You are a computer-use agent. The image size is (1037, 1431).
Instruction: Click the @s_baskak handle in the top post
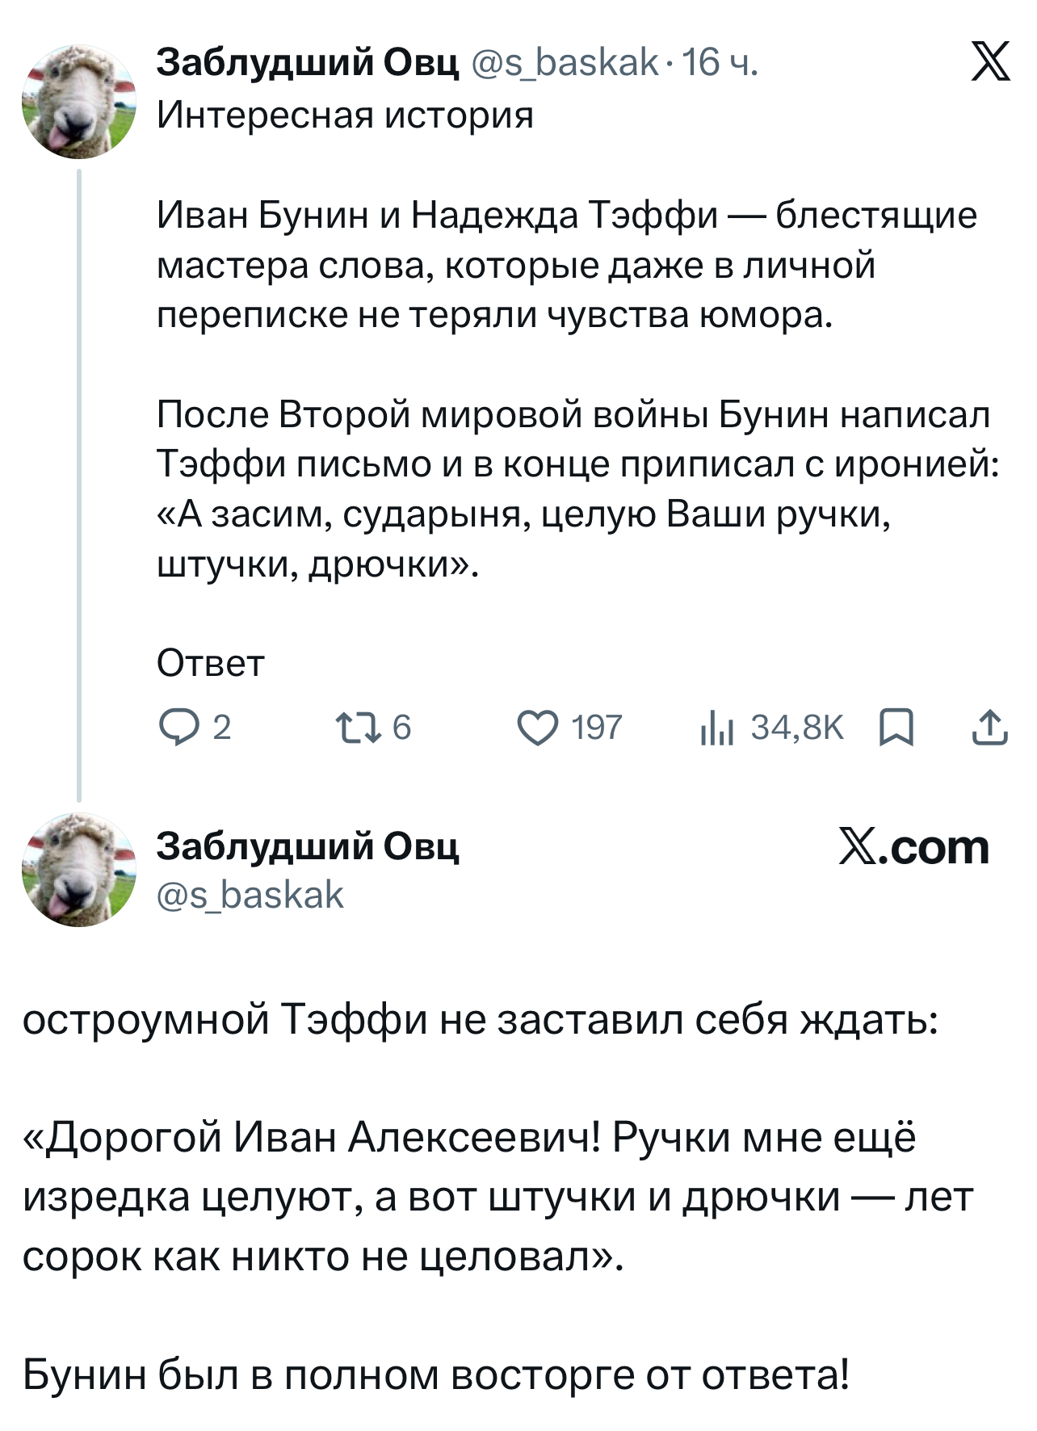564,62
